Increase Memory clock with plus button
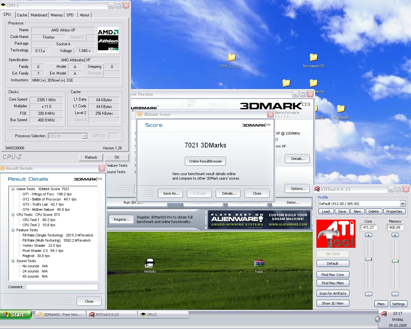Image resolution: width=411 pixels, height=329 pixels. click(395, 235)
